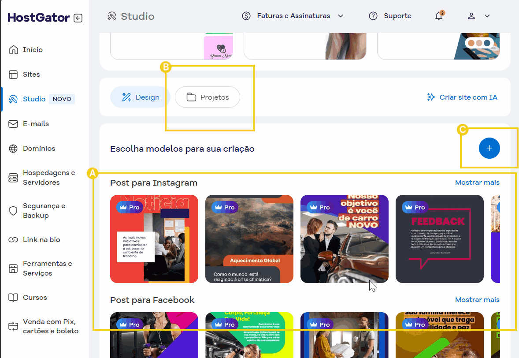Select the família merece Facebook template
The height and width of the screenshot is (358, 519).
click(x=440, y=335)
